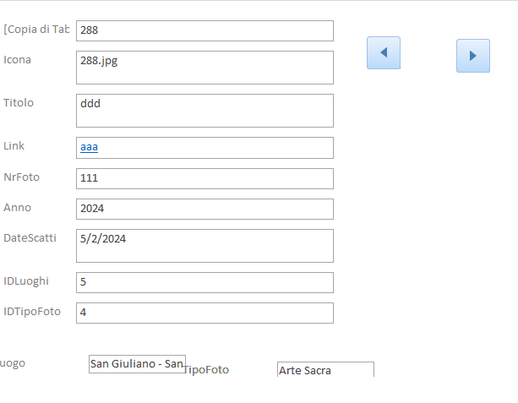The image size is (518, 403).
Task: Click the Icona field with 288.jpg
Action: 204,68
